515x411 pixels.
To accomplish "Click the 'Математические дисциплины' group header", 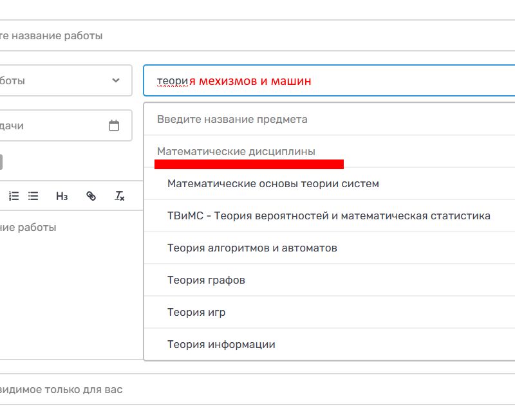I will coord(236,152).
